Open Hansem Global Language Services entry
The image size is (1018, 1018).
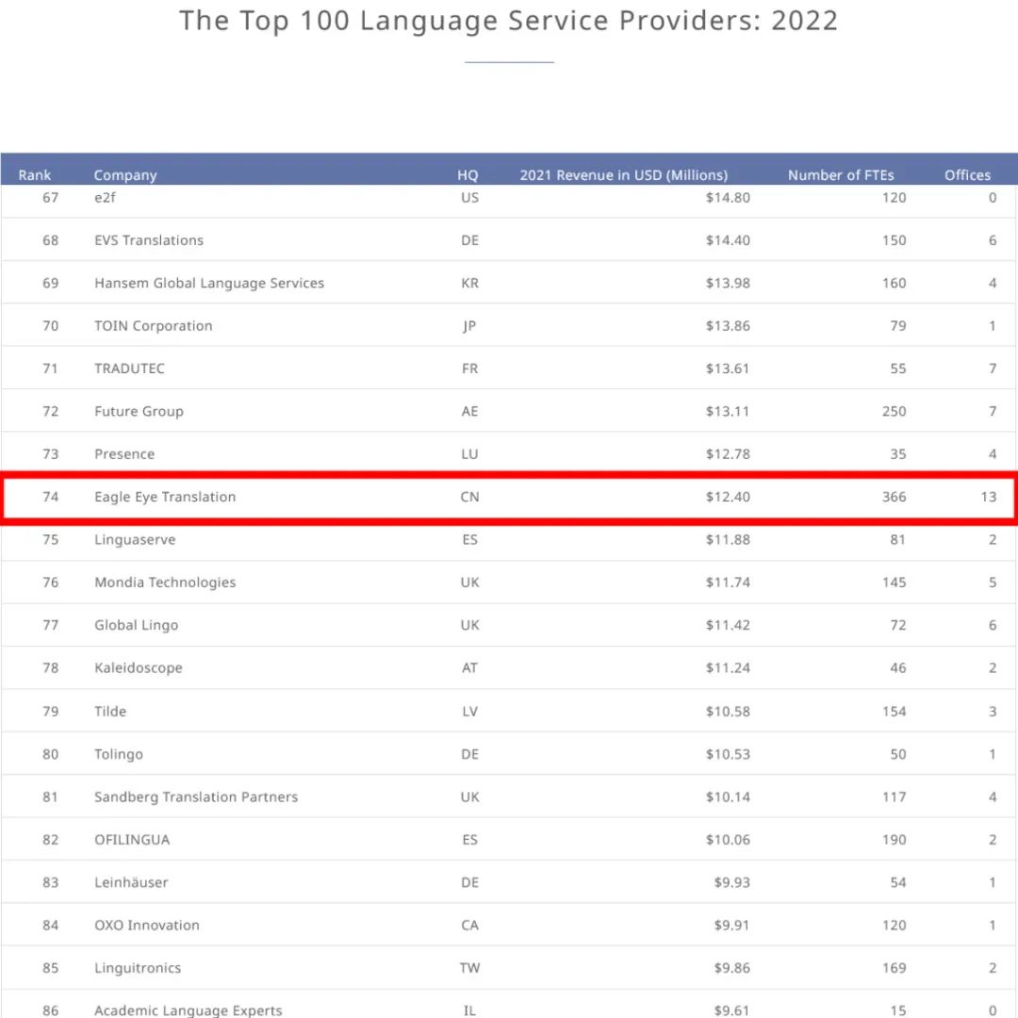pos(209,283)
